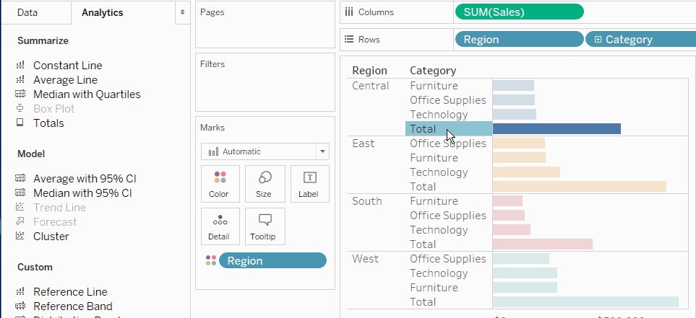
Task: Select the Analytics tab
Action: pos(102,13)
